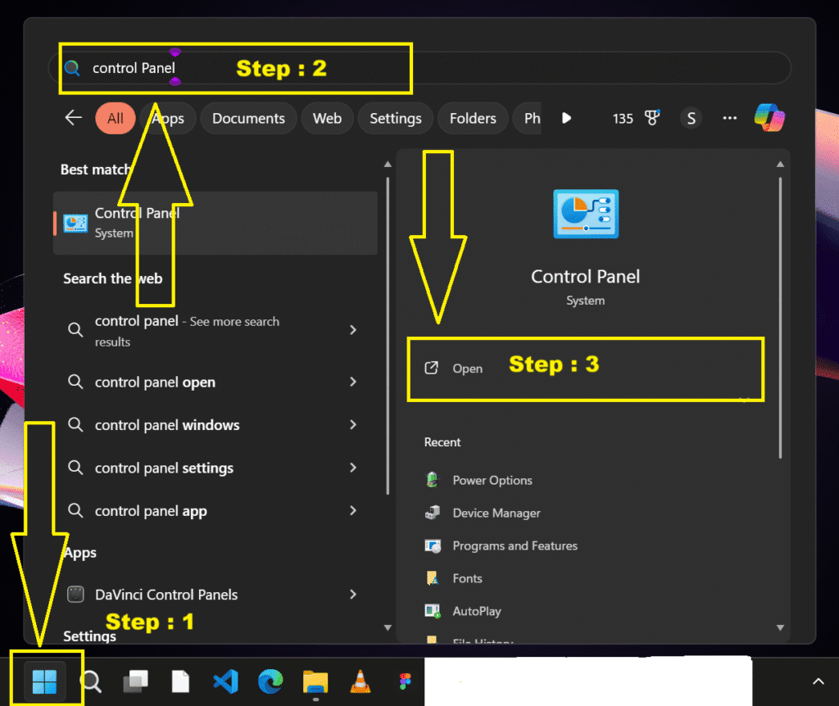The height and width of the screenshot is (706, 839).
Task: Launch VS Code from the taskbar
Action: coord(225,681)
